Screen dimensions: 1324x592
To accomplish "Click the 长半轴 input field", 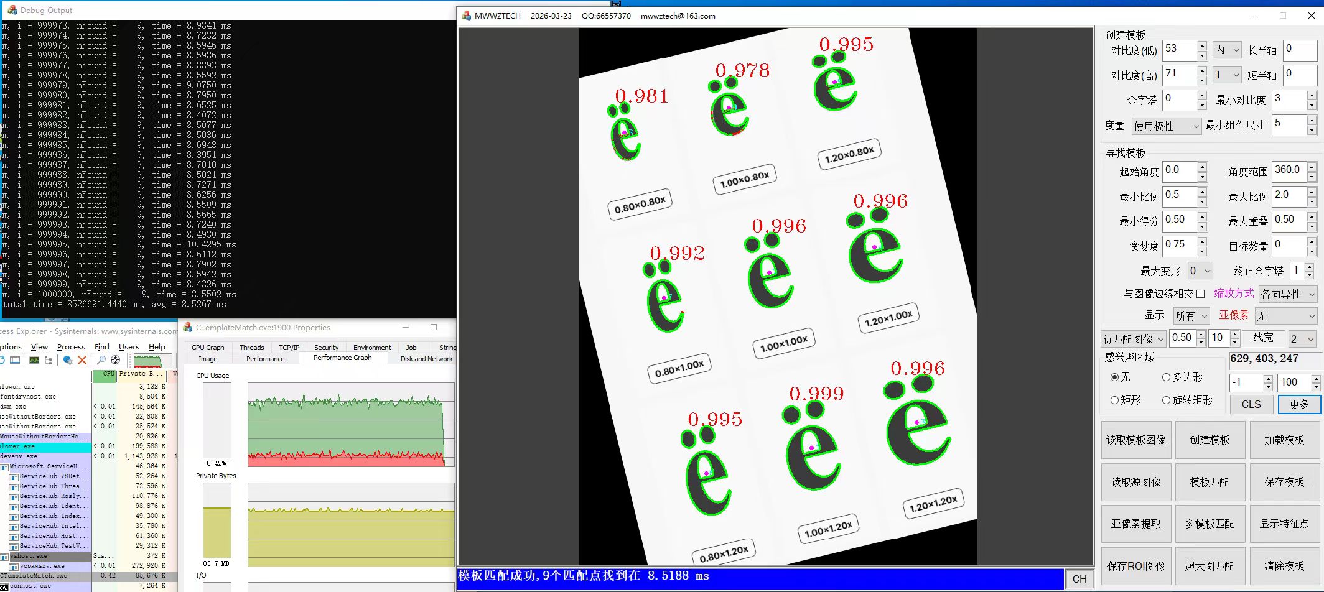I will tap(1300, 50).
